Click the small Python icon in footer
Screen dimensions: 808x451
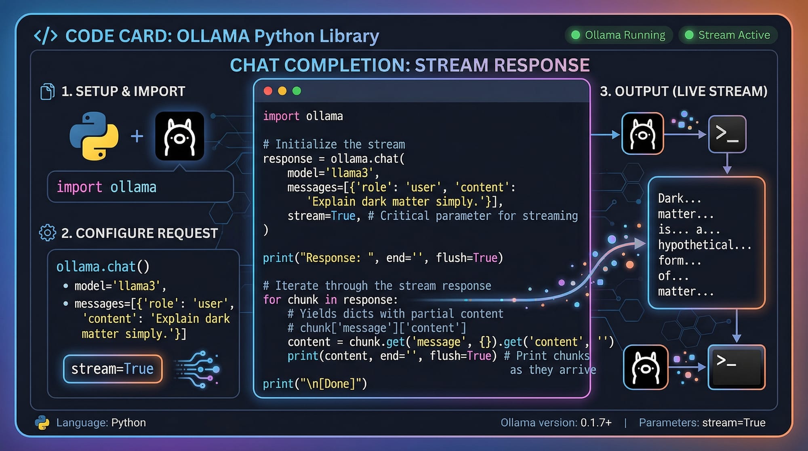pyautogui.click(x=42, y=423)
